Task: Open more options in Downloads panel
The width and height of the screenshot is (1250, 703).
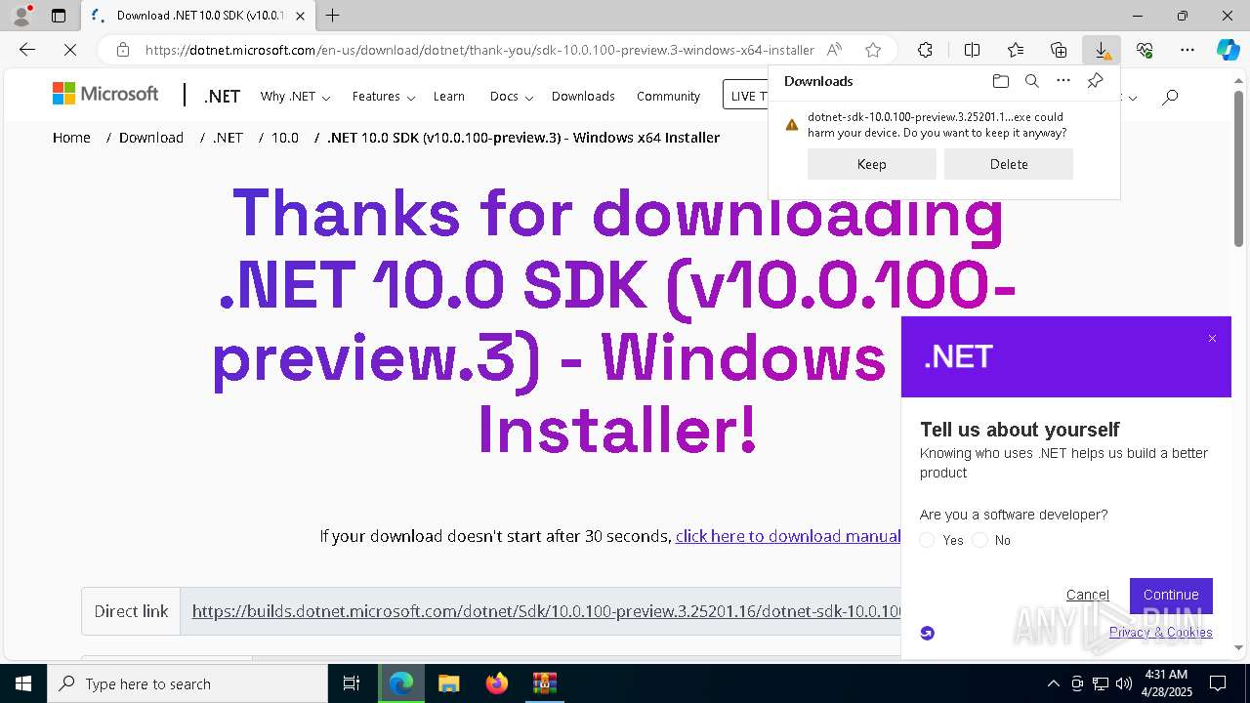Action: [x=1063, y=81]
